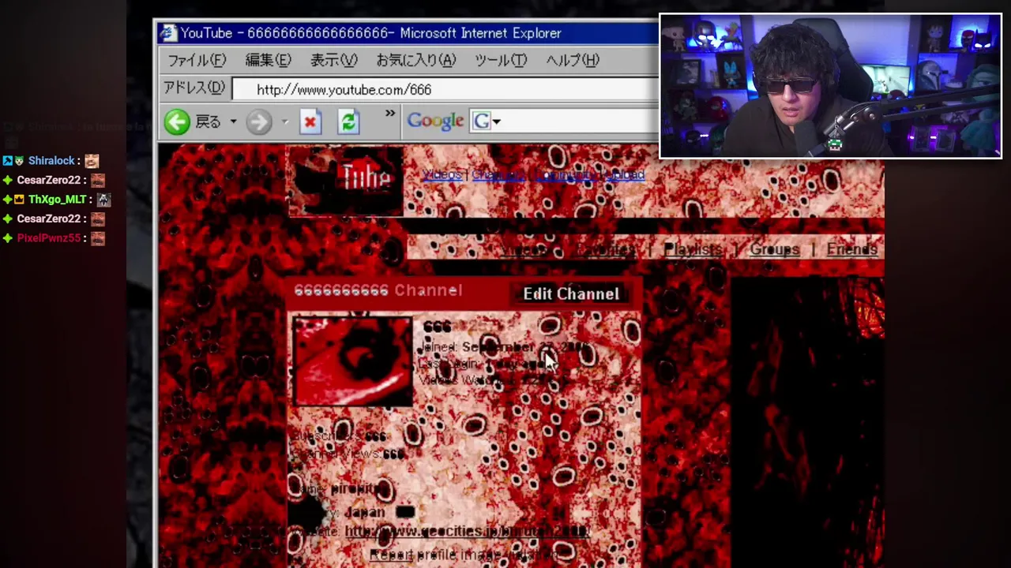Open the ツール(T) menu
This screenshot has width=1011, height=568.
tap(501, 60)
